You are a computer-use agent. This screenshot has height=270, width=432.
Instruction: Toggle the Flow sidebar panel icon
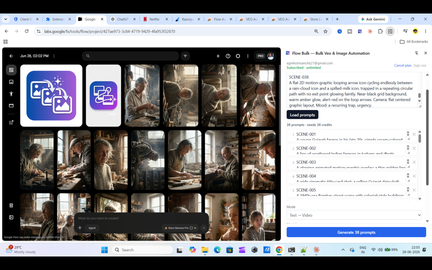(x=11, y=217)
